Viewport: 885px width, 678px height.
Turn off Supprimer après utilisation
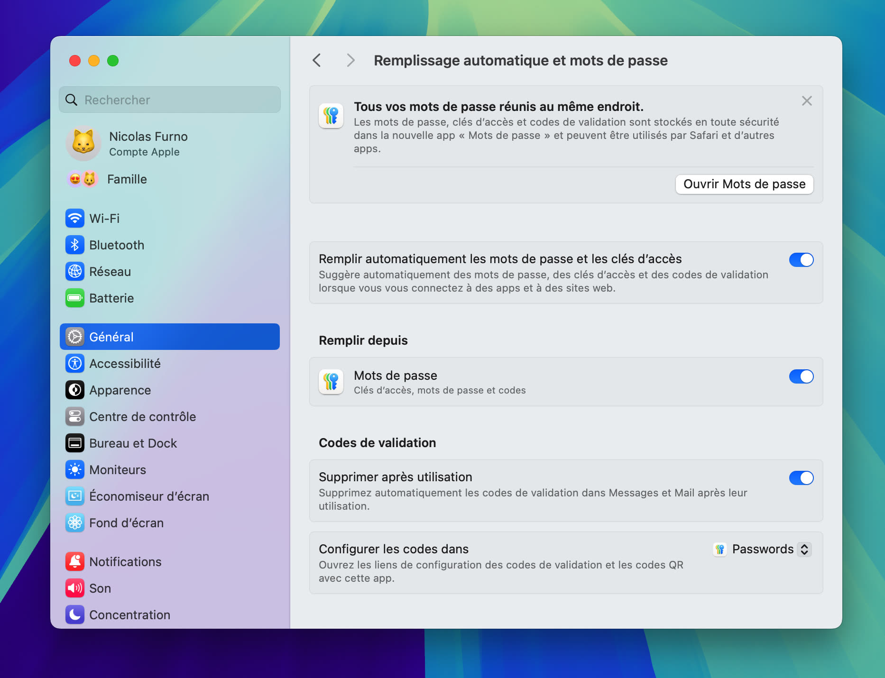801,478
